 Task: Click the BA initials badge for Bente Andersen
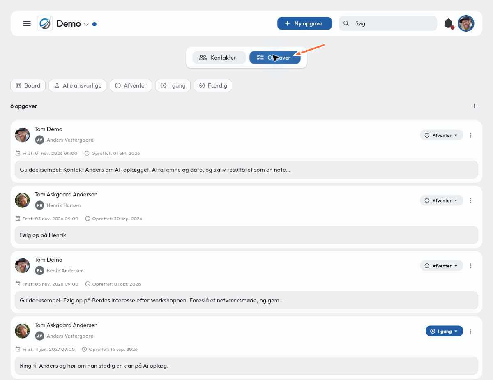[x=39, y=271]
